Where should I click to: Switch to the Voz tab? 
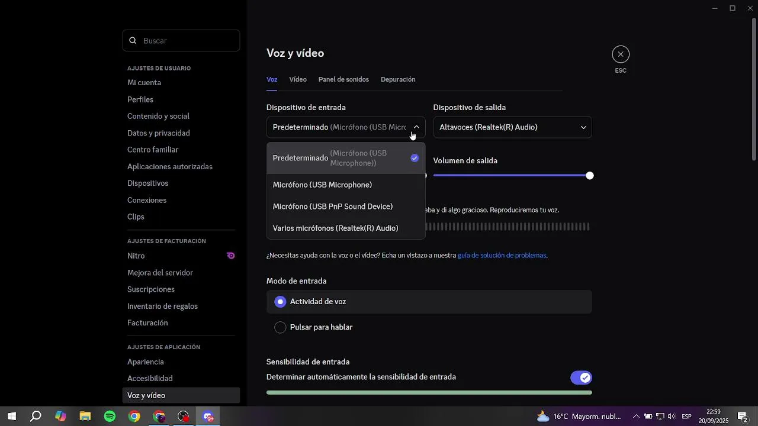272,79
